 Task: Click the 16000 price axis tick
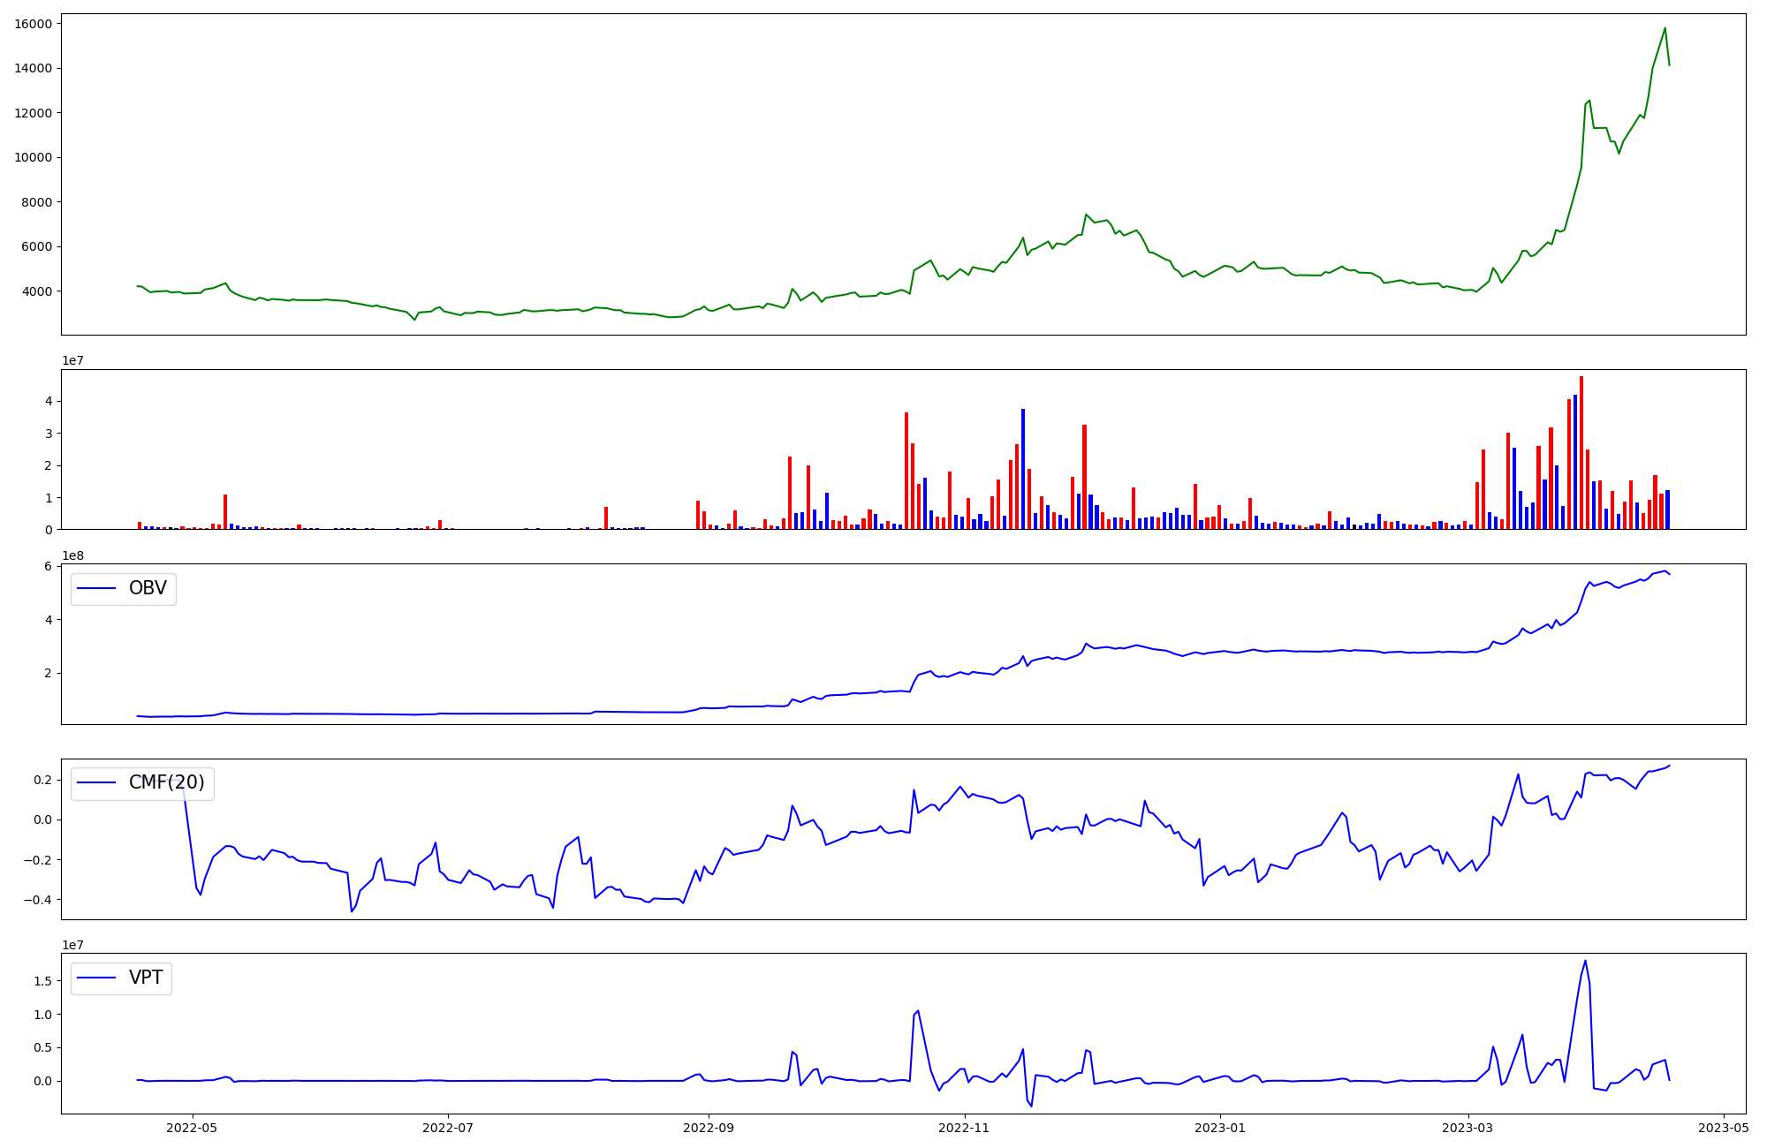(x=34, y=24)
